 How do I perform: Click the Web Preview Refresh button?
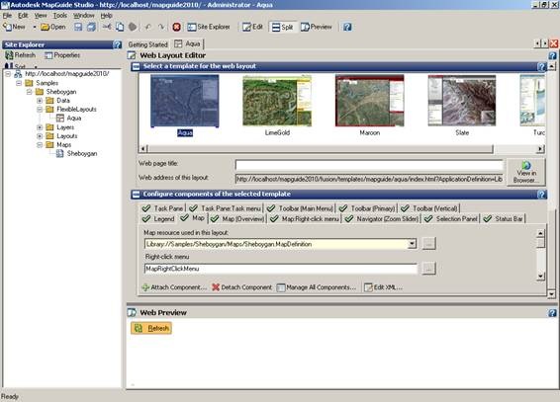tap(151, 328)
